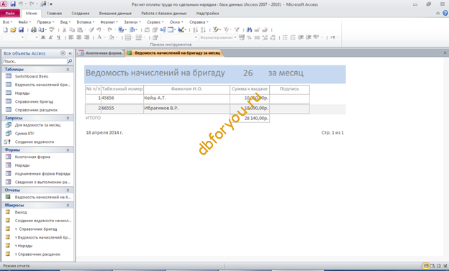Collapse the Таблицы group in navigation pane
The width and height of the screenshot is (449, 271).
point(68,70)
